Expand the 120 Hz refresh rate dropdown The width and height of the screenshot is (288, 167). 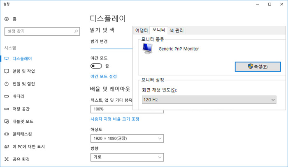tap(209, 99)
